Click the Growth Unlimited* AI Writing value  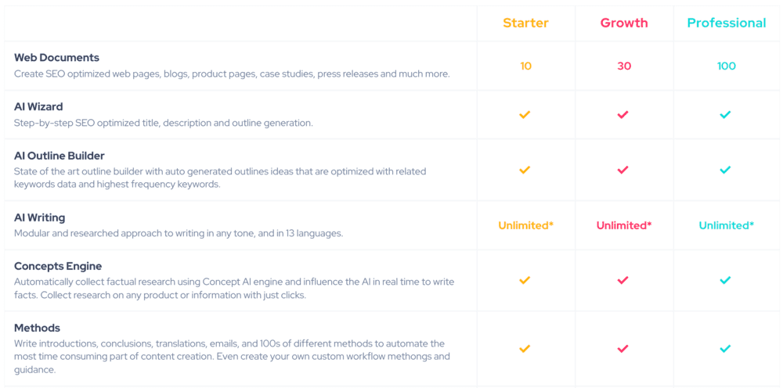click(x=624, y=225)
